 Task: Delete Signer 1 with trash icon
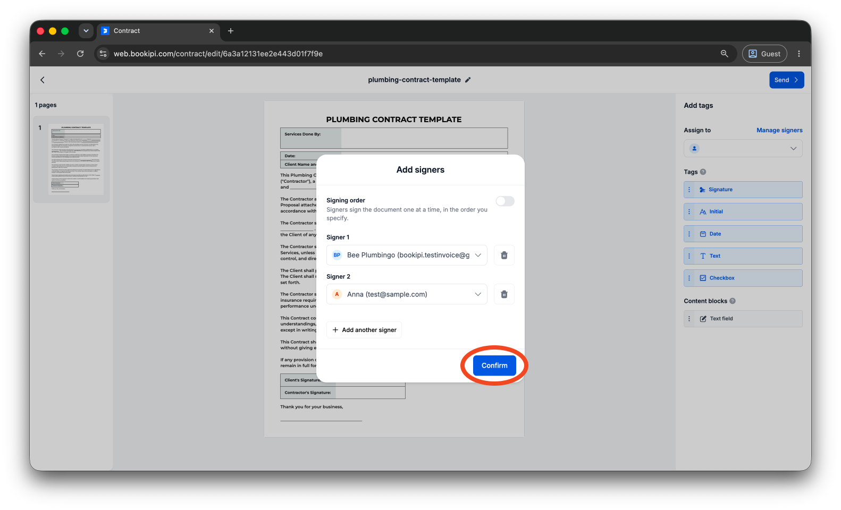[x=504, y=255]
